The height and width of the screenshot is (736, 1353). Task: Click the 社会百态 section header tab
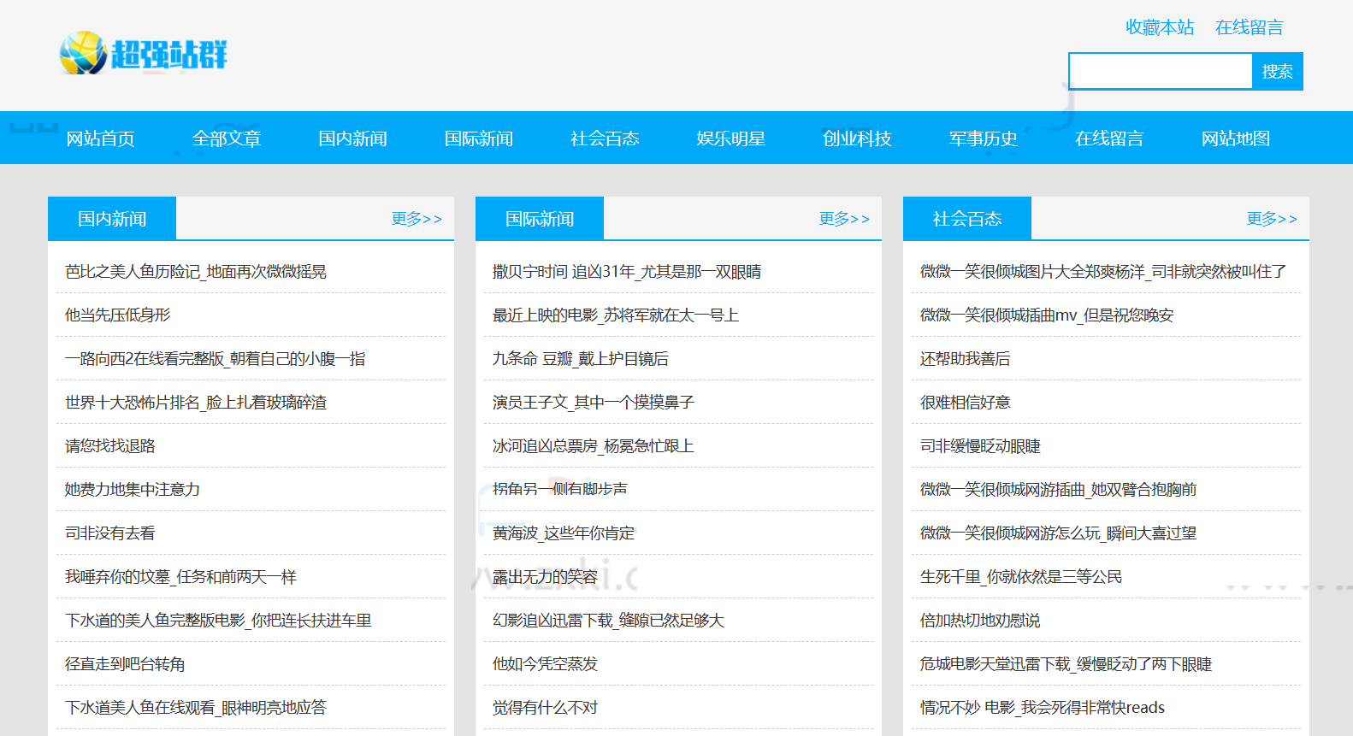coord(967,219)
